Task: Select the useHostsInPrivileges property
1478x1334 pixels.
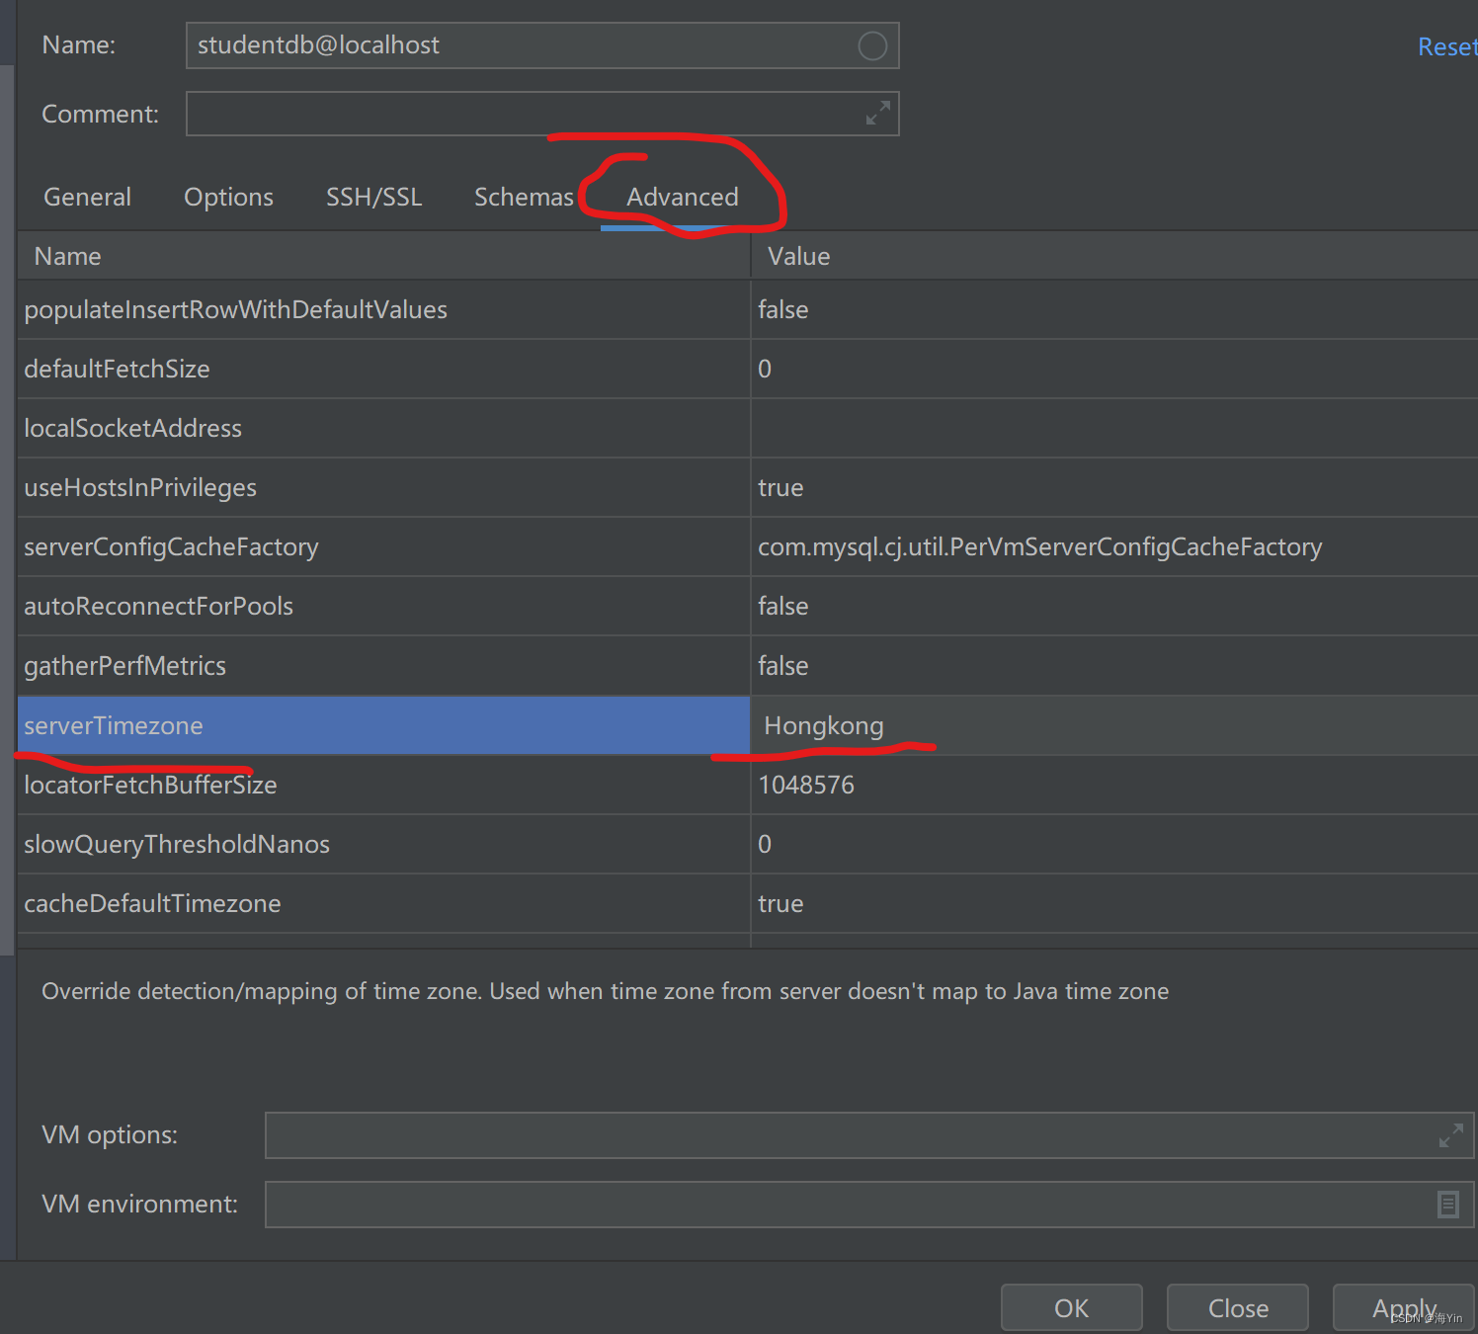Action: pos(383,487)
